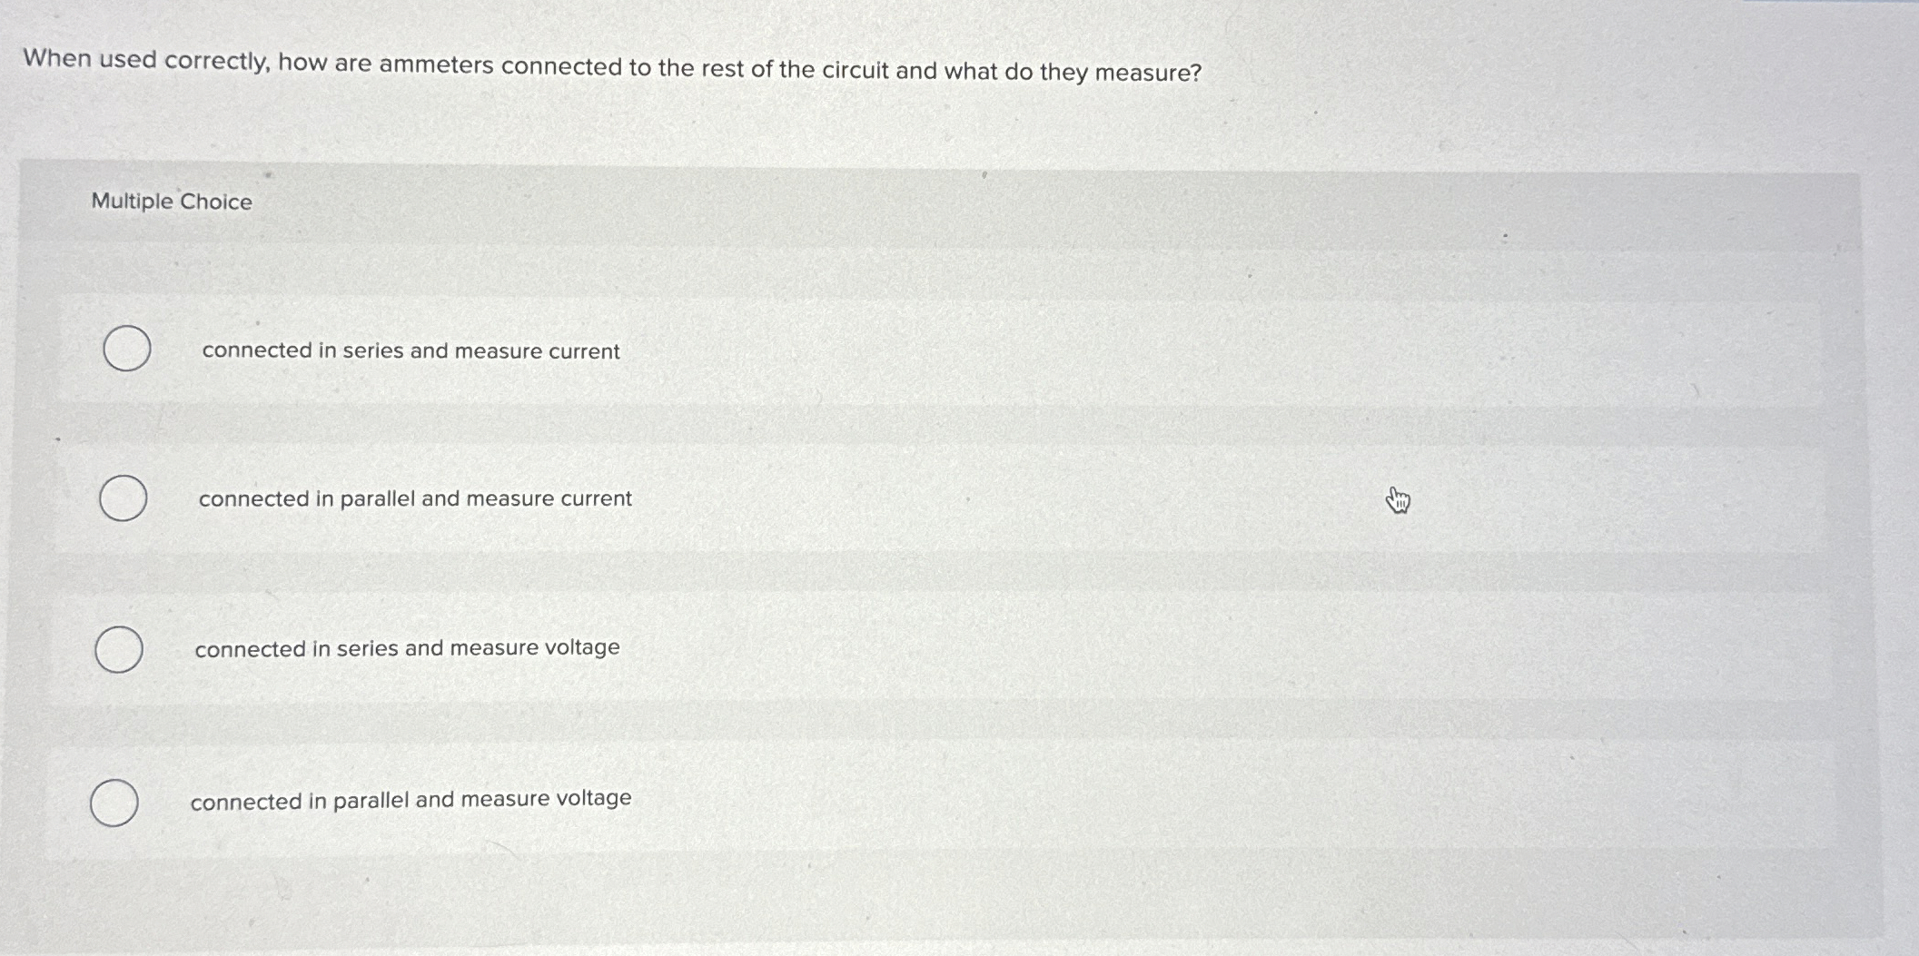The image size is (1919, 956).
Task: Click the ammeter question text at top
Action: 612,66
